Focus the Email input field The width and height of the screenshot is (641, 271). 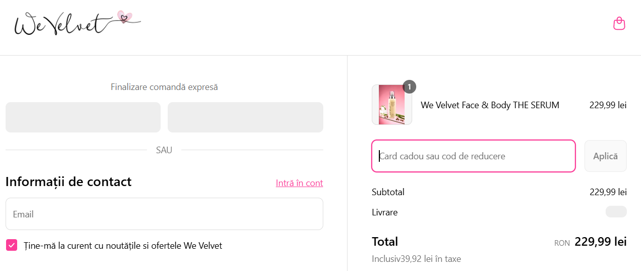tap(164, 214)
